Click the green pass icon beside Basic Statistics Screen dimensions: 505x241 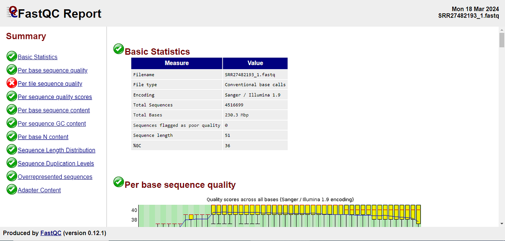(x=12, y=56)
